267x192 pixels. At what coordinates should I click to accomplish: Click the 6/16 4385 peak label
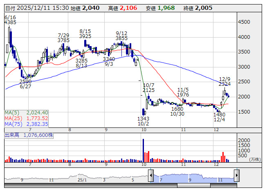[10, 20]
